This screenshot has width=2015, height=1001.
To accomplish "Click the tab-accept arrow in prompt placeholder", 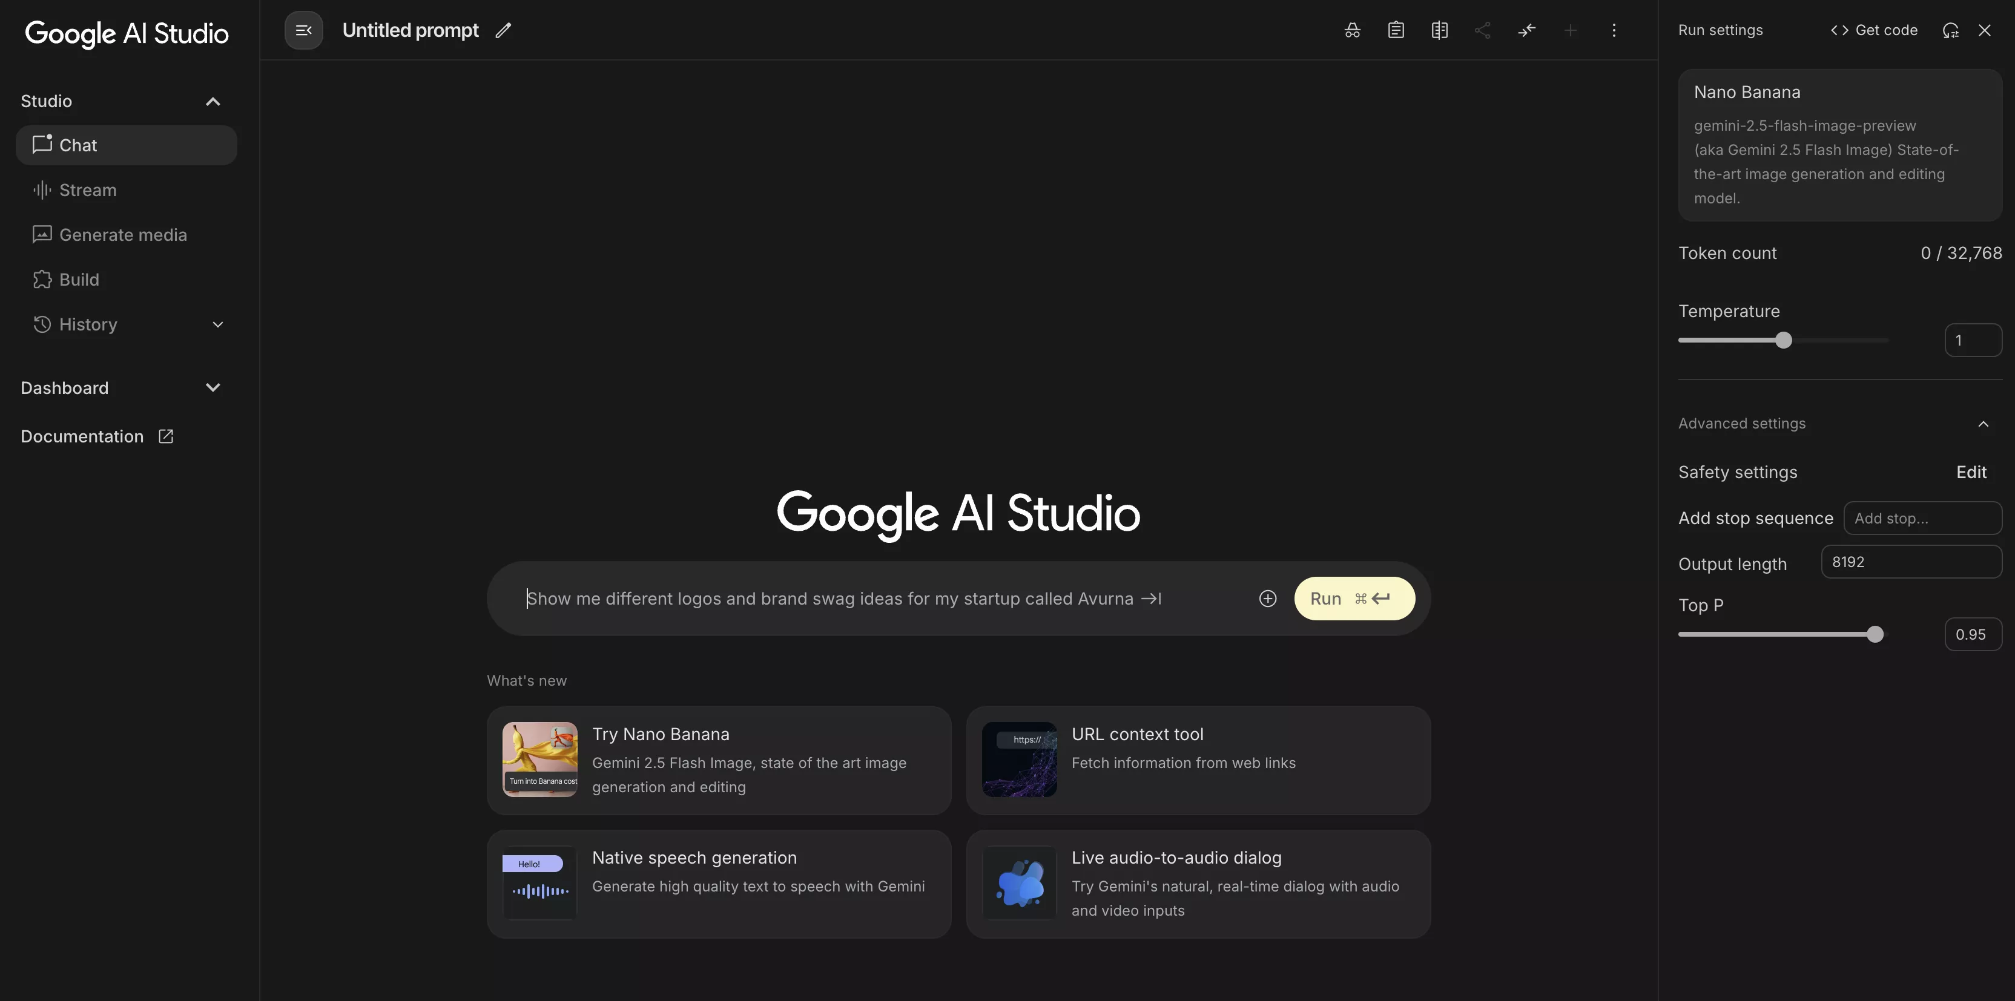I will [1152, 599].
